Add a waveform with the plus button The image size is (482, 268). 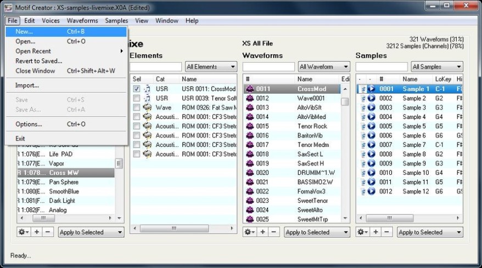pos(263,232)
